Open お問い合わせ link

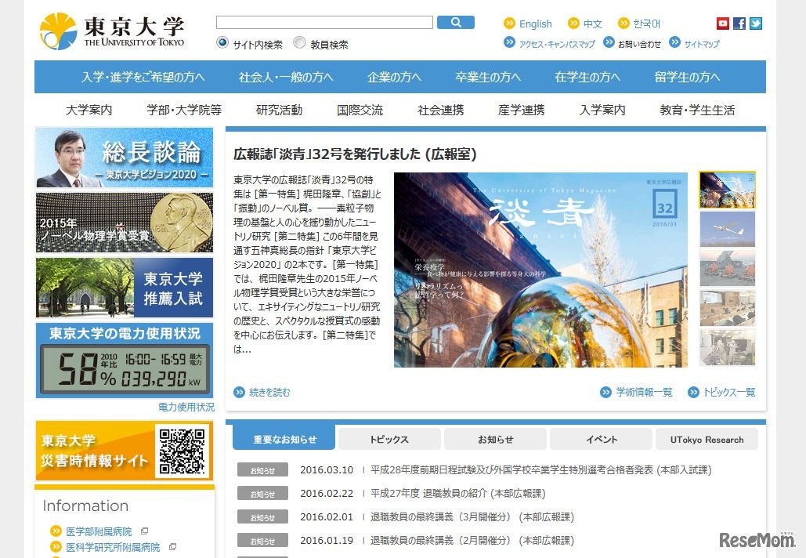click(639, 44)
